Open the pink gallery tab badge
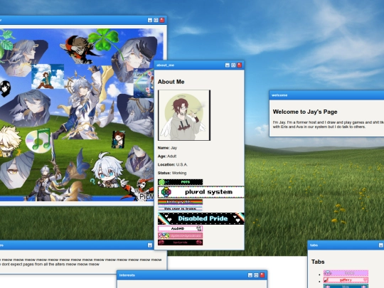 coord(346,279)
